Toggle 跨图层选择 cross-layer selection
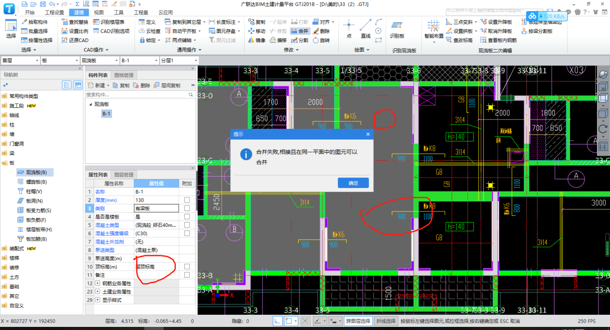This screenshot has width=610, height=330. click(358, 321)
